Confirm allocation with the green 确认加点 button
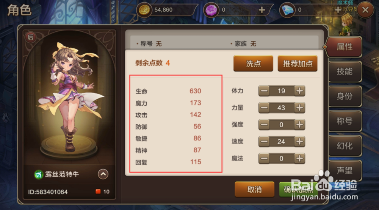This screenshot has width=379, height=210. (299, 190)
